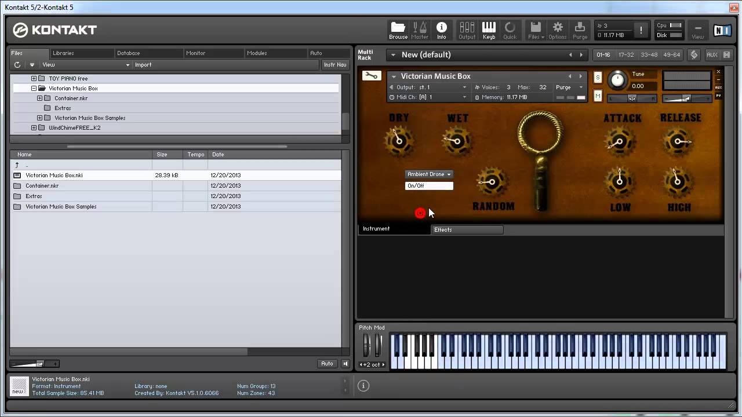Select the 49-64 rack page
Viewport: 742px width, 417px height.
[671, 55]
